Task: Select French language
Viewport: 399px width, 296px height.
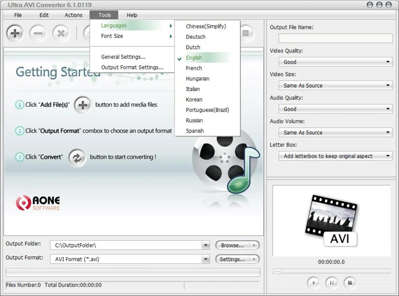Action: [207, 68]
